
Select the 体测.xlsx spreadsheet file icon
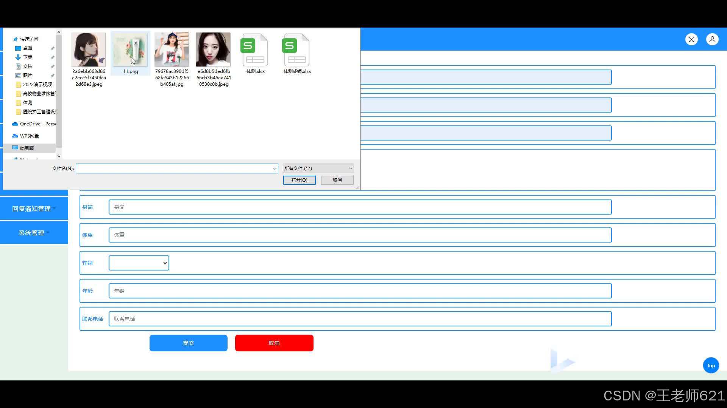[255, 51]
